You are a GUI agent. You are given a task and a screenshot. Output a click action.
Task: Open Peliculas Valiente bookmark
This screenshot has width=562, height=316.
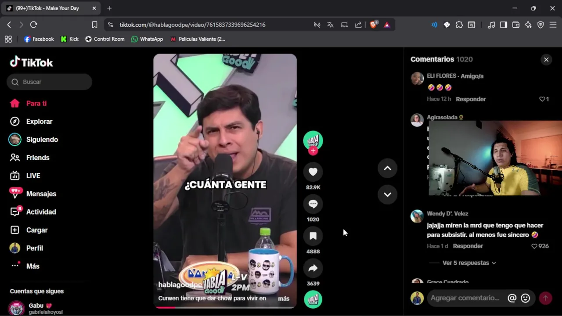[198, 39]
